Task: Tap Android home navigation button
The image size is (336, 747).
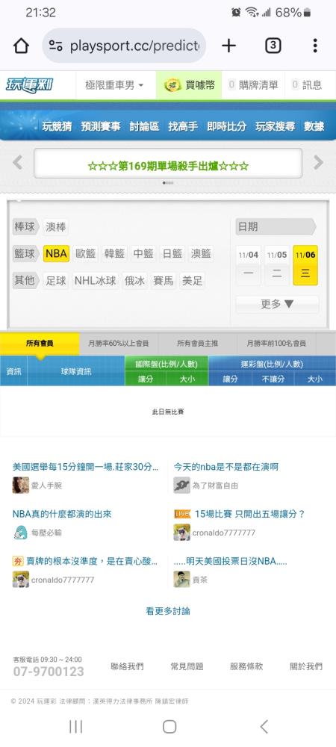Action: (x=169, y=727)
